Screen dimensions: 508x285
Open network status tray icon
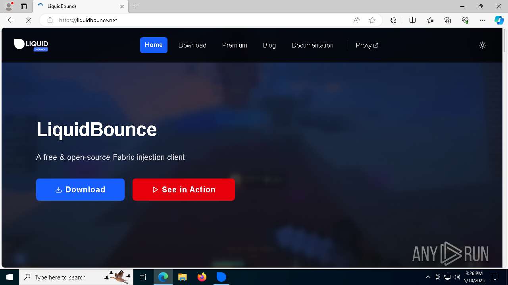[447, 277]
